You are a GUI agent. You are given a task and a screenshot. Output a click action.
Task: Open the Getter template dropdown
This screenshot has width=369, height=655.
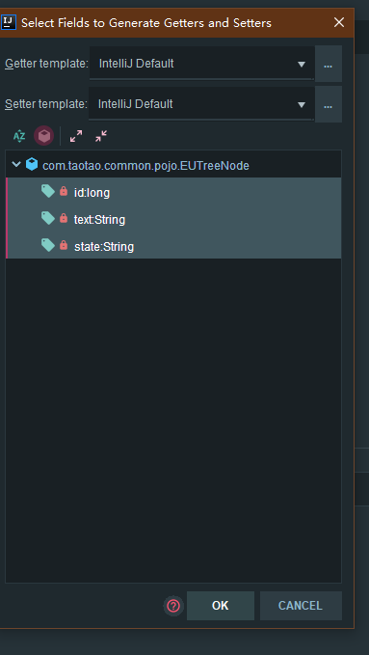tap(202, 64)
